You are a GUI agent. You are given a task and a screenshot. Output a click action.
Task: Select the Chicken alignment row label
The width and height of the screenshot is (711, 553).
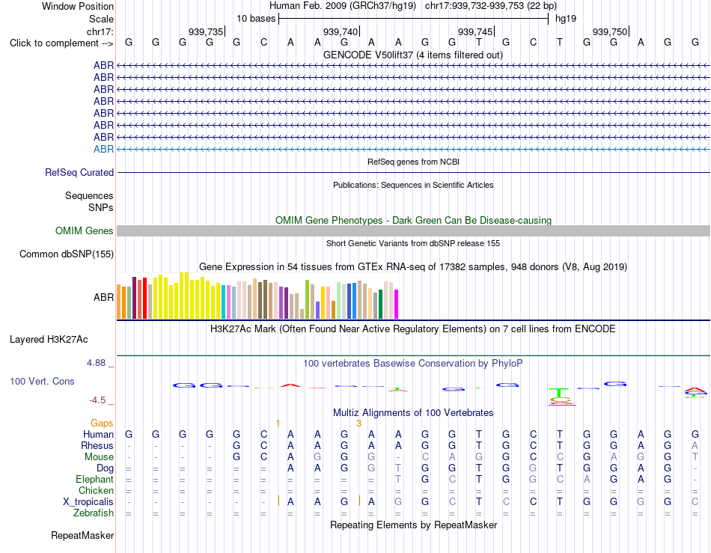(x=96, y=490)
